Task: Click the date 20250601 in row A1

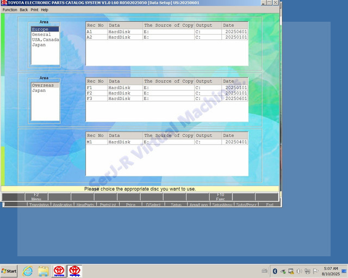Action: pyautogui.click(x=236, y=31)
